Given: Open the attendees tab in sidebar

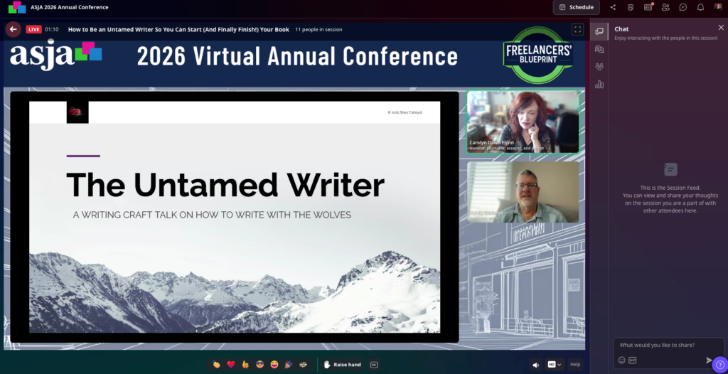Looking at the screenshot, I should pos(599,67).
